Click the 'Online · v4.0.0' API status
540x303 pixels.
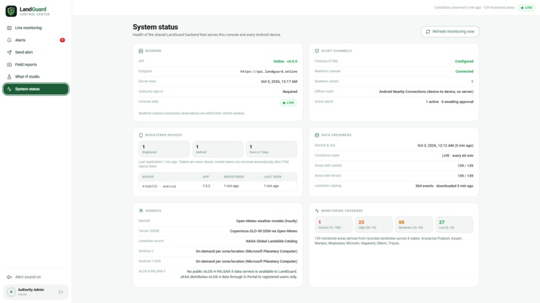285,62
